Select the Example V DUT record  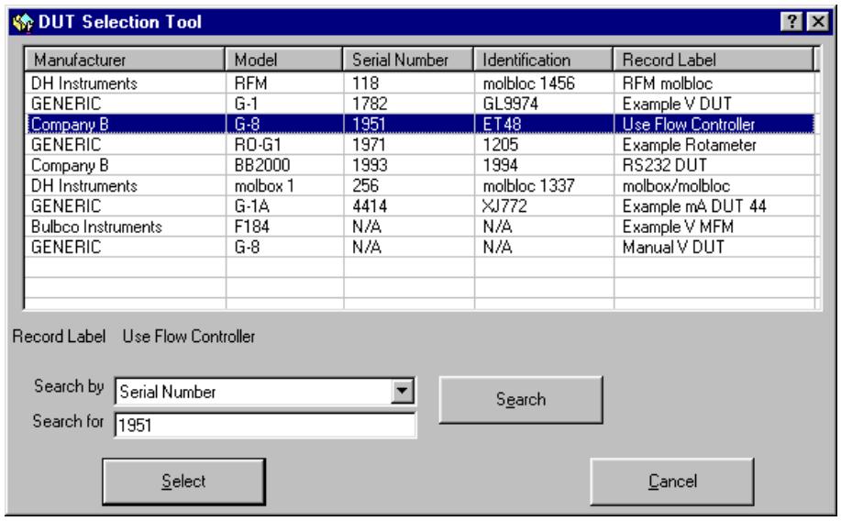714,104
